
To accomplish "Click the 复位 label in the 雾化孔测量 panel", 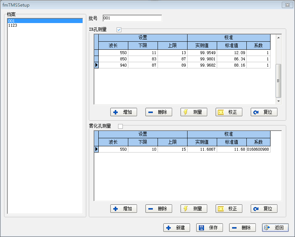I will (268, 209).
